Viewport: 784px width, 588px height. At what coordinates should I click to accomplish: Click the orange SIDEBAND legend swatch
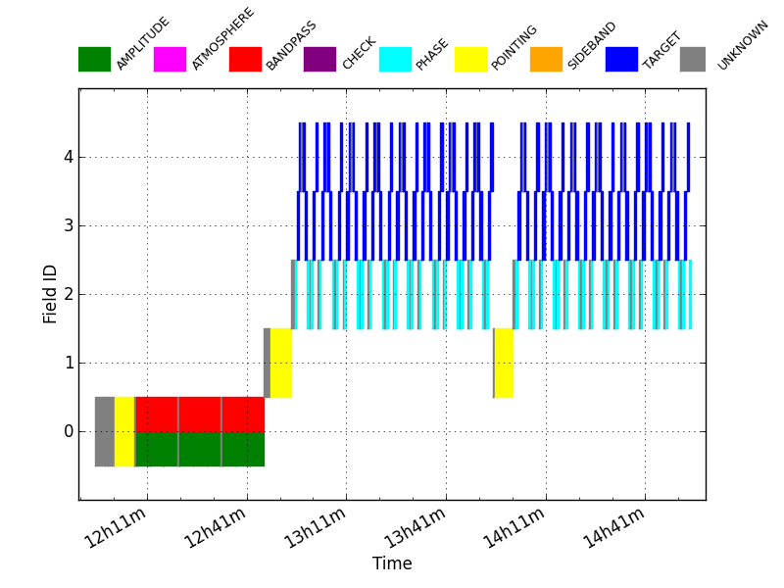(546, 59)
